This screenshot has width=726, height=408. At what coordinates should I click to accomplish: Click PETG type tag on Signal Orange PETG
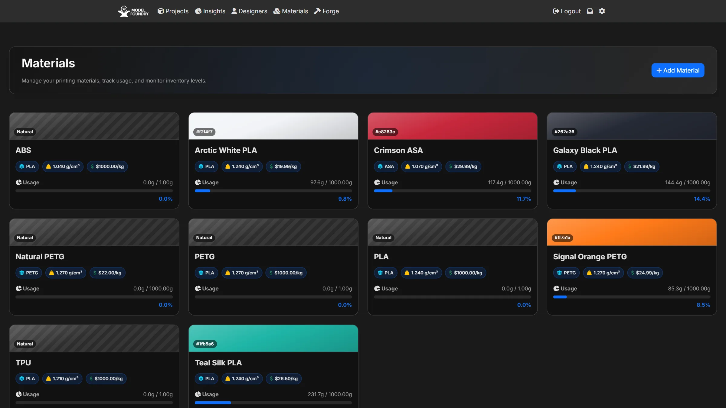tap(566, 273)
